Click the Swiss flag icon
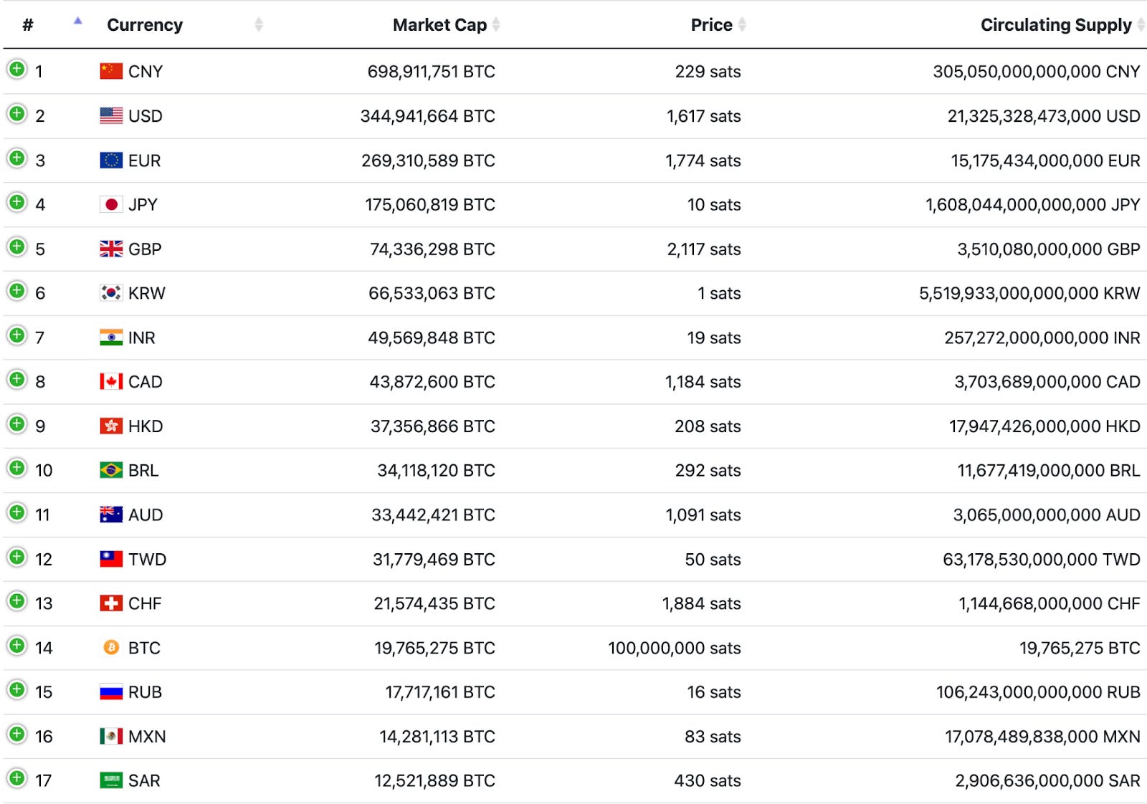The height and width of the screenshot is (804, 1147). (111, 603)
